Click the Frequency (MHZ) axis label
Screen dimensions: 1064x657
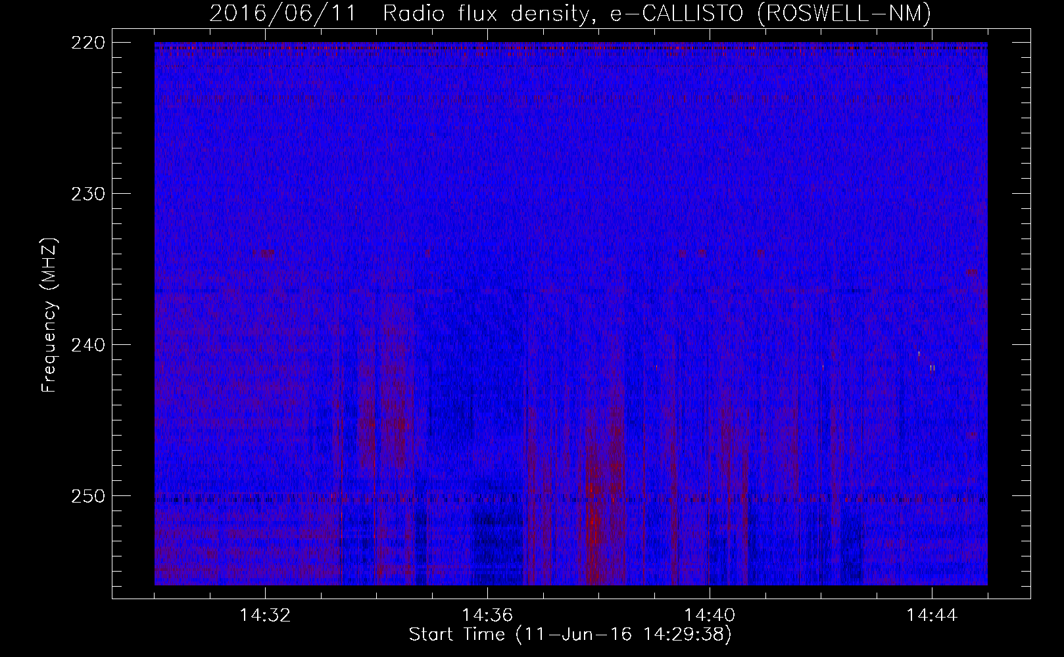pos(50,315)
